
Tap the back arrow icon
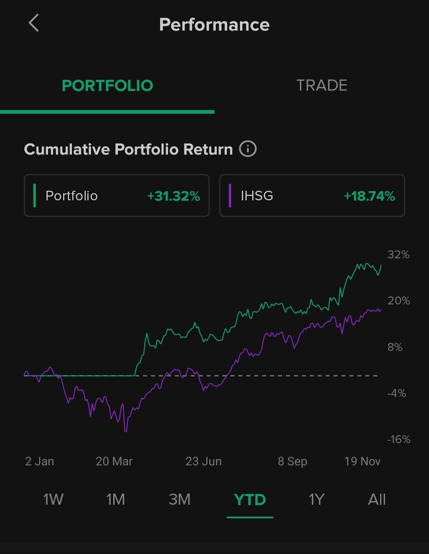(x=34, y=23)
